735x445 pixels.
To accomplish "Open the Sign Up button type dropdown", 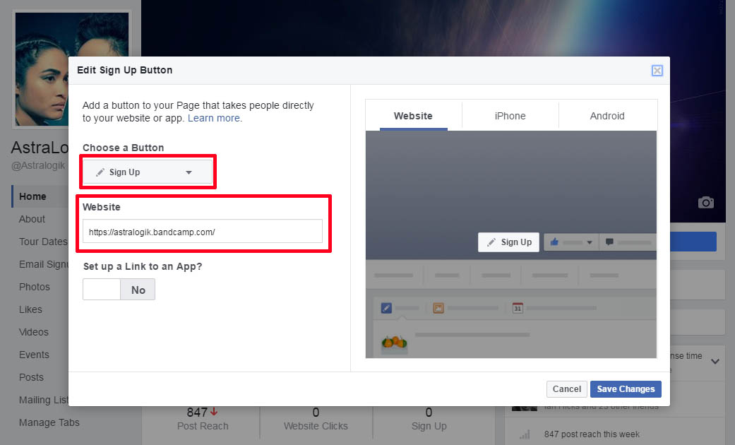I will [x=148, y=172].
